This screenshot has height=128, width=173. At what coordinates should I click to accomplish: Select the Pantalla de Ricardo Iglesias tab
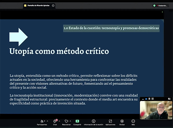[x=38, y=5]
